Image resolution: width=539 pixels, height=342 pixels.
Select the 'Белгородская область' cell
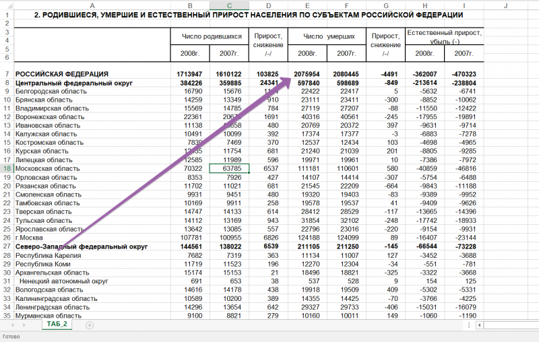tap(92, 92)
